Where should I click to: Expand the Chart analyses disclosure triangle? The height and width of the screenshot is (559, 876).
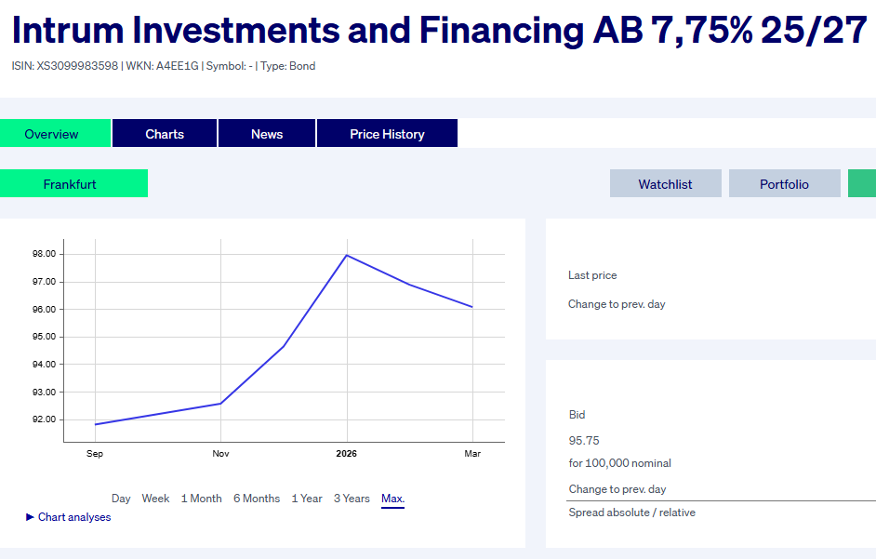click(31, 517)
